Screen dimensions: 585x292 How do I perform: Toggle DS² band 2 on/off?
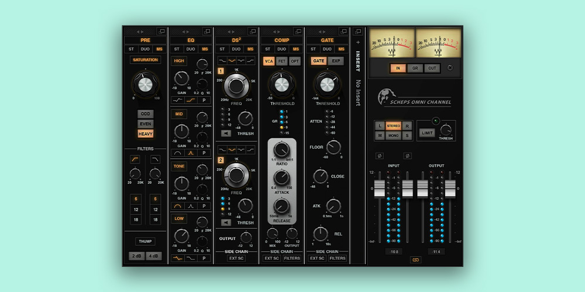point(221,160)
